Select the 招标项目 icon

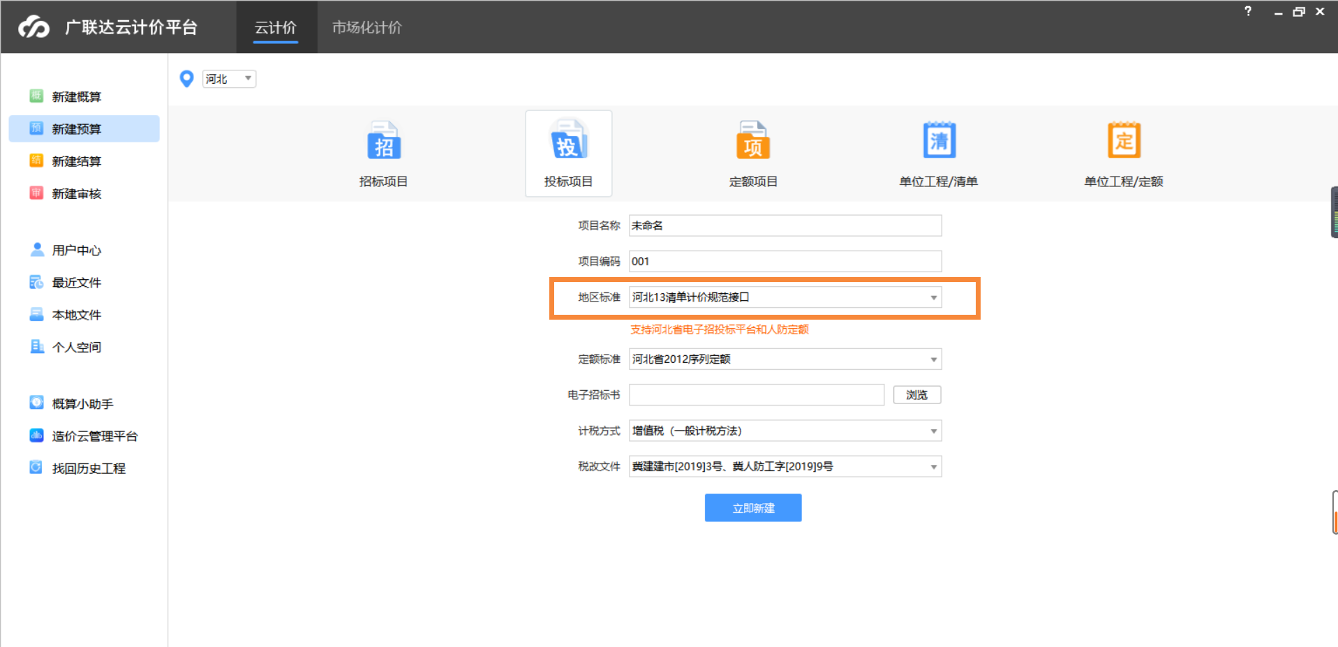click(383, 141)
